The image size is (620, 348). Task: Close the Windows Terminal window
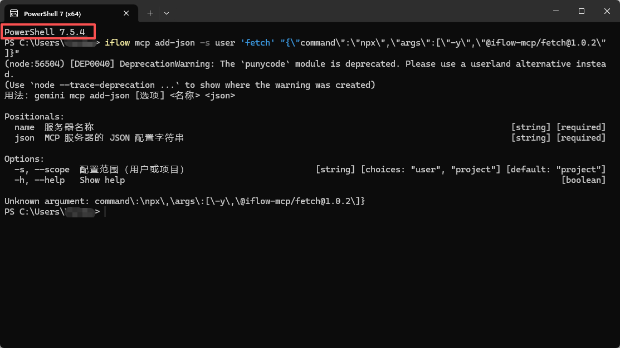tap(607, 11)
